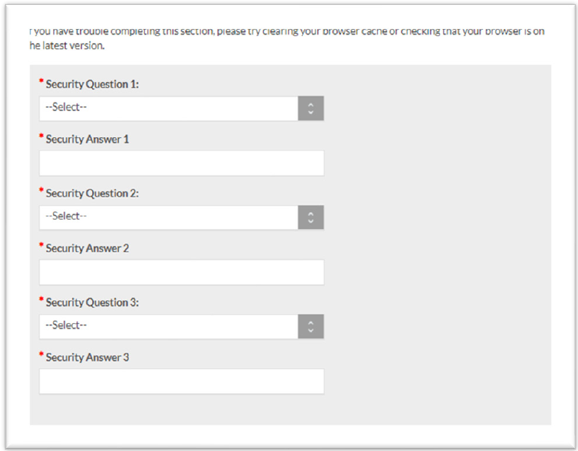Image resolution: width=578 pixels, height=451 pixels.
Task: Click the red asterisk beside Security Question 1
Action: [41, 82]
